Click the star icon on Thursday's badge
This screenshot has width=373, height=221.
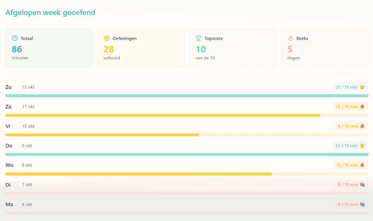point(362,146)
